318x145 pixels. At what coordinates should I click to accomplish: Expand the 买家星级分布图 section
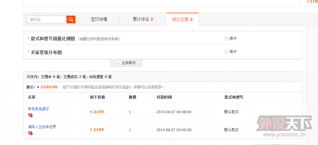tap(230, 52)
